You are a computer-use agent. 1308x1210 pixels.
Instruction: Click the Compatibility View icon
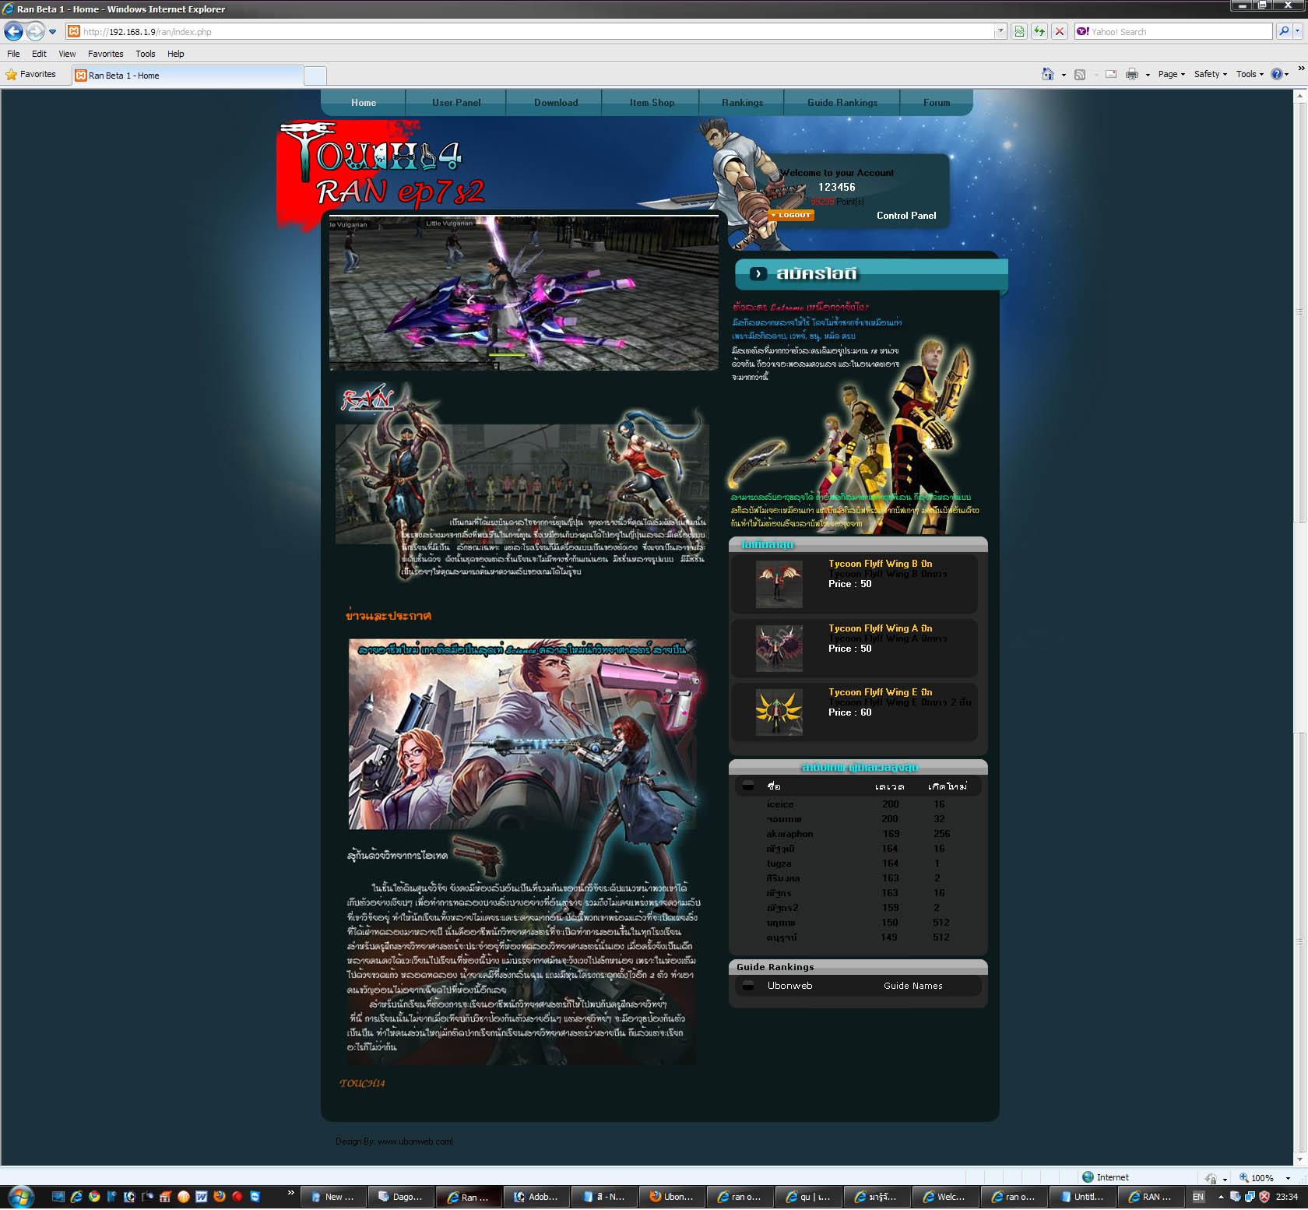[1019, 31]
